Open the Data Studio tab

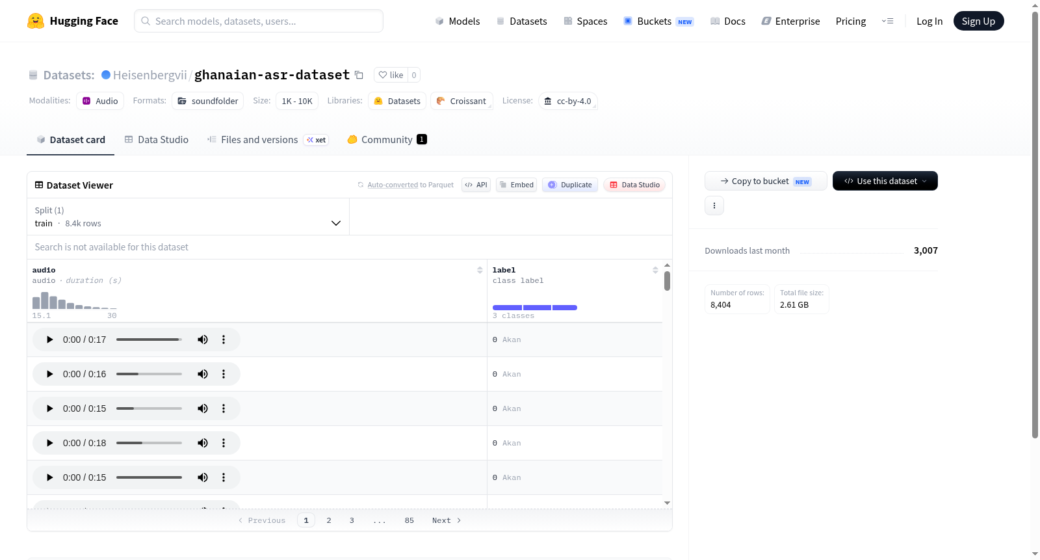(x=157, y=140)
